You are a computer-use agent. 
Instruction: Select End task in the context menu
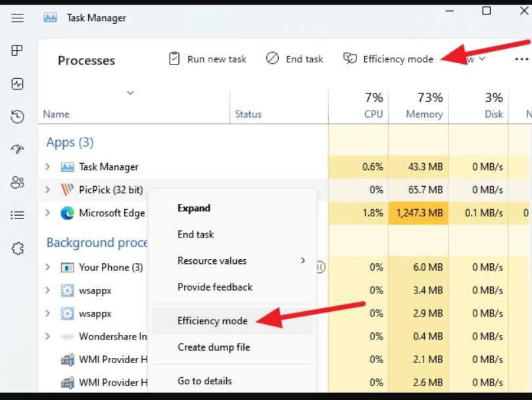[x=232, y=234]
